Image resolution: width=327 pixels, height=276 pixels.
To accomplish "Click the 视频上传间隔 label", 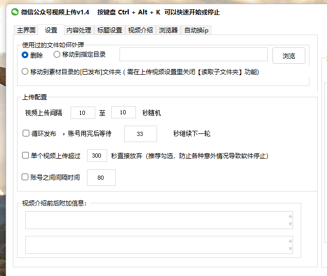I will coord(44,113).
